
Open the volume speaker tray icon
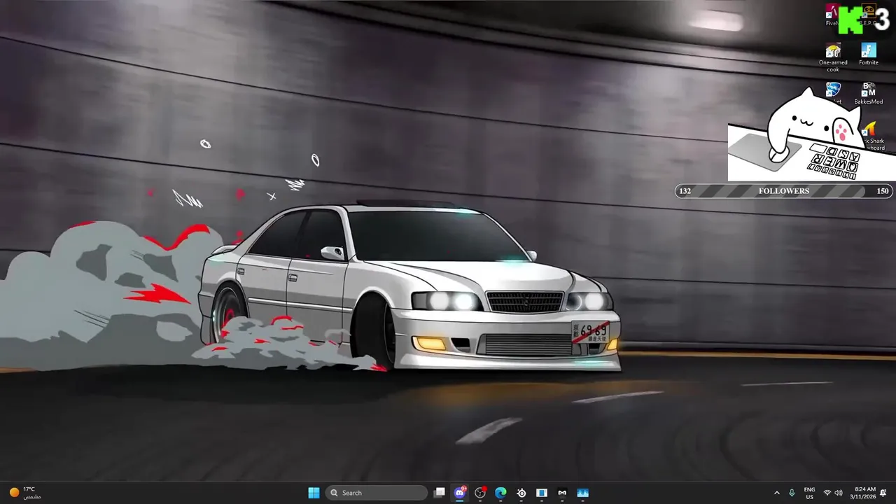tap(839, 493)
